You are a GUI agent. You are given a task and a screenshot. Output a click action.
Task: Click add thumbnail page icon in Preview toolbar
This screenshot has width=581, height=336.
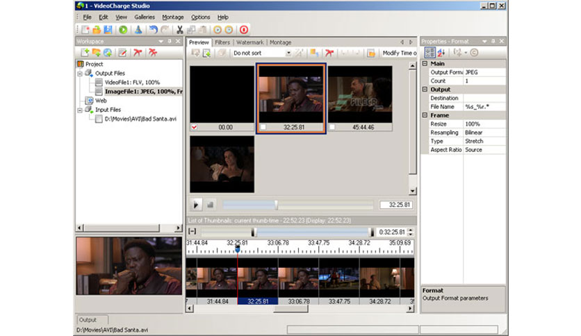coord(207,53)
